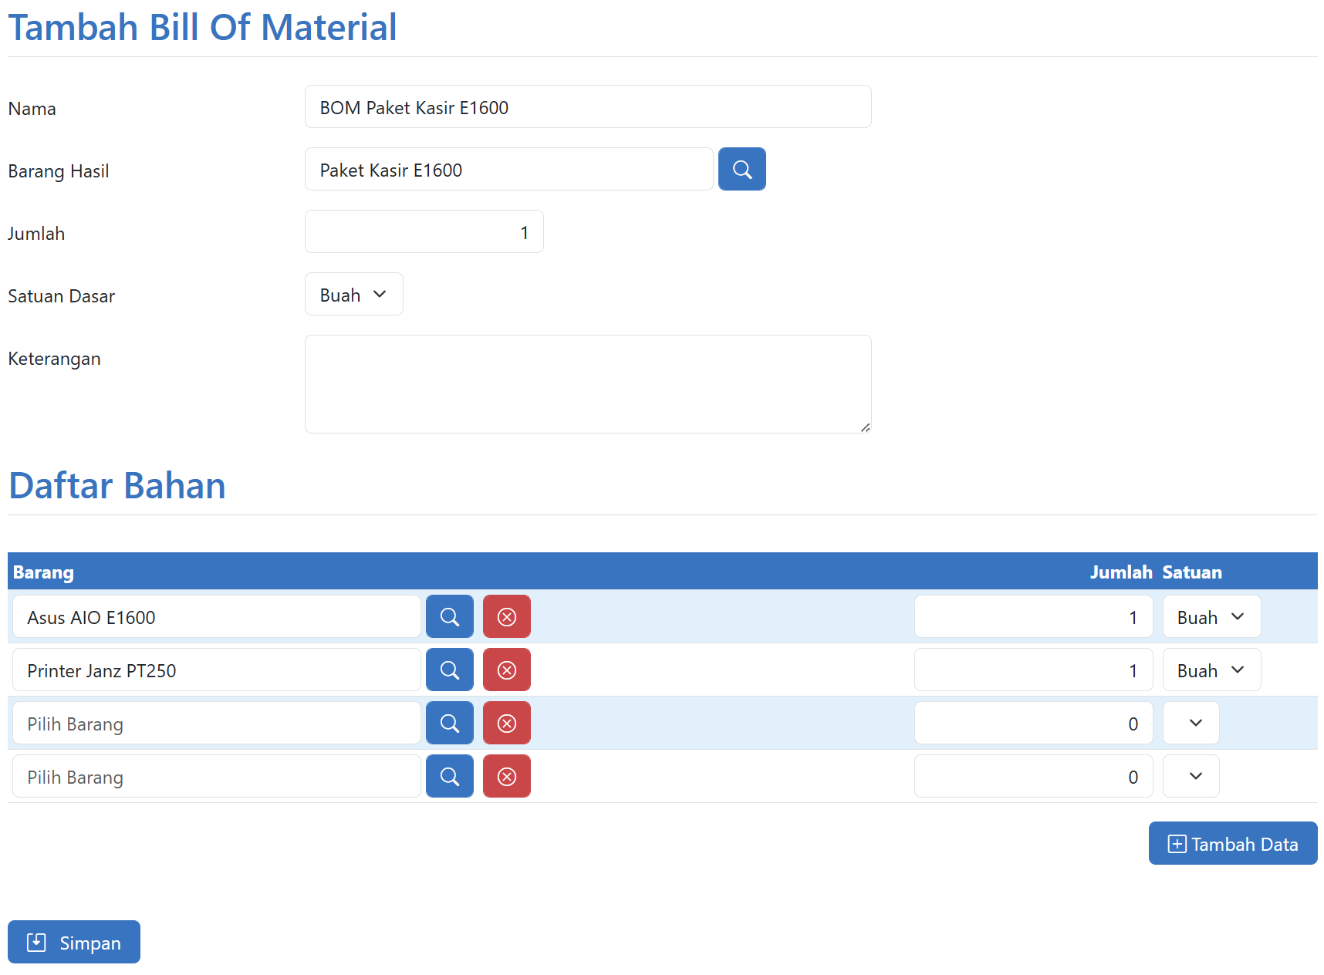Remove the Asus AIO E1600 row
The width and height of the screenshot is (1324, 975).
506,616
